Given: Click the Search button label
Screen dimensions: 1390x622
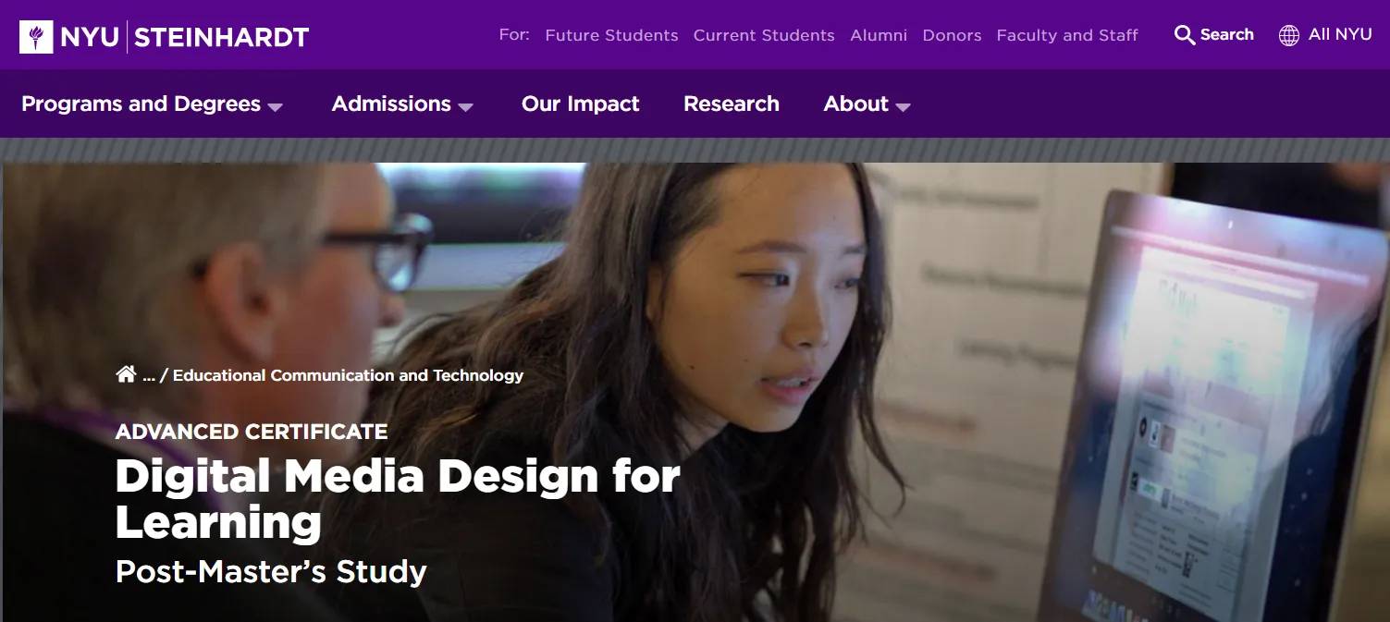Looking at the screenshot, I should (1226, 35).
